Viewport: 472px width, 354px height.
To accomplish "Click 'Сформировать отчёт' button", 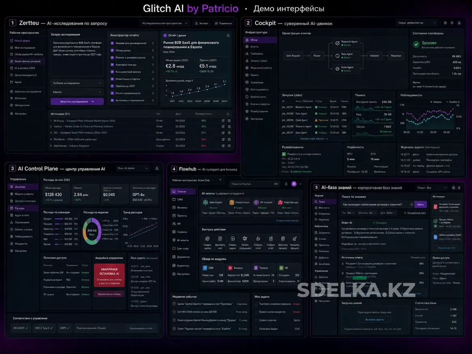I will click(141, 328).
